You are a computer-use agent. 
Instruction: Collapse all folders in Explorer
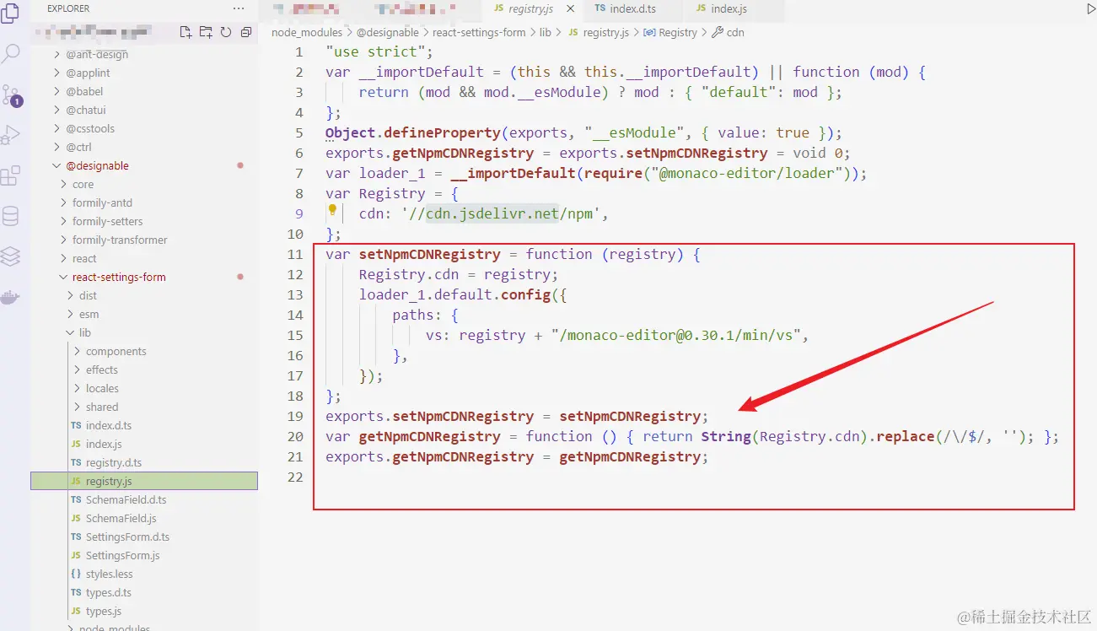click(x=246, y=32)
